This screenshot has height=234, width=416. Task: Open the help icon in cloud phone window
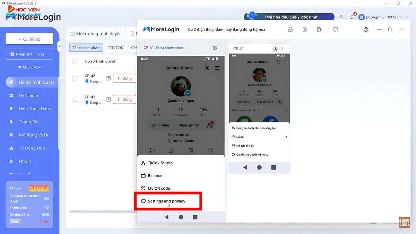366,29
